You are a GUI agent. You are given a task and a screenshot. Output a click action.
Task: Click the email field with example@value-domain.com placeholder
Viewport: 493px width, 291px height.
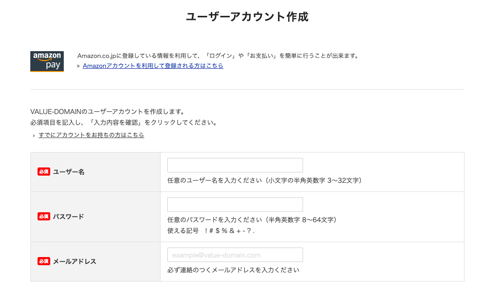(x=235, y=255)
